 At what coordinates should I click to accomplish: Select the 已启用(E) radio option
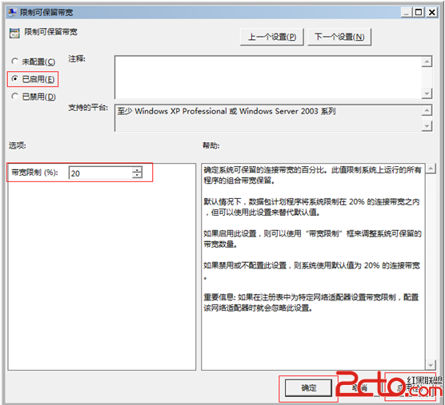click(33, 79)
